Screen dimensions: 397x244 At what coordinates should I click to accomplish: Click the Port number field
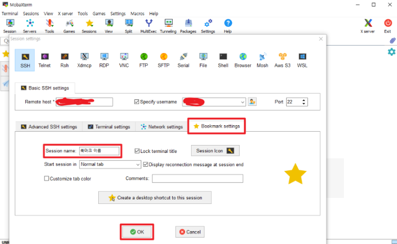coord(294,102)
